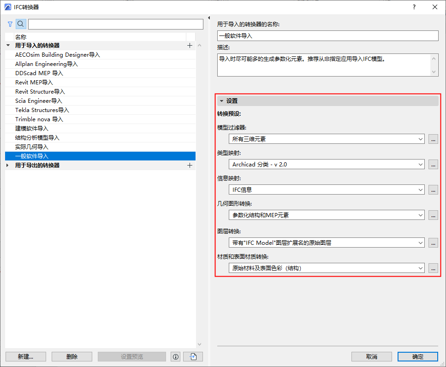The width and height of the screenshot is (446, 367).
Task: Click the magnifier search icon
Action: tap(20, 24)
